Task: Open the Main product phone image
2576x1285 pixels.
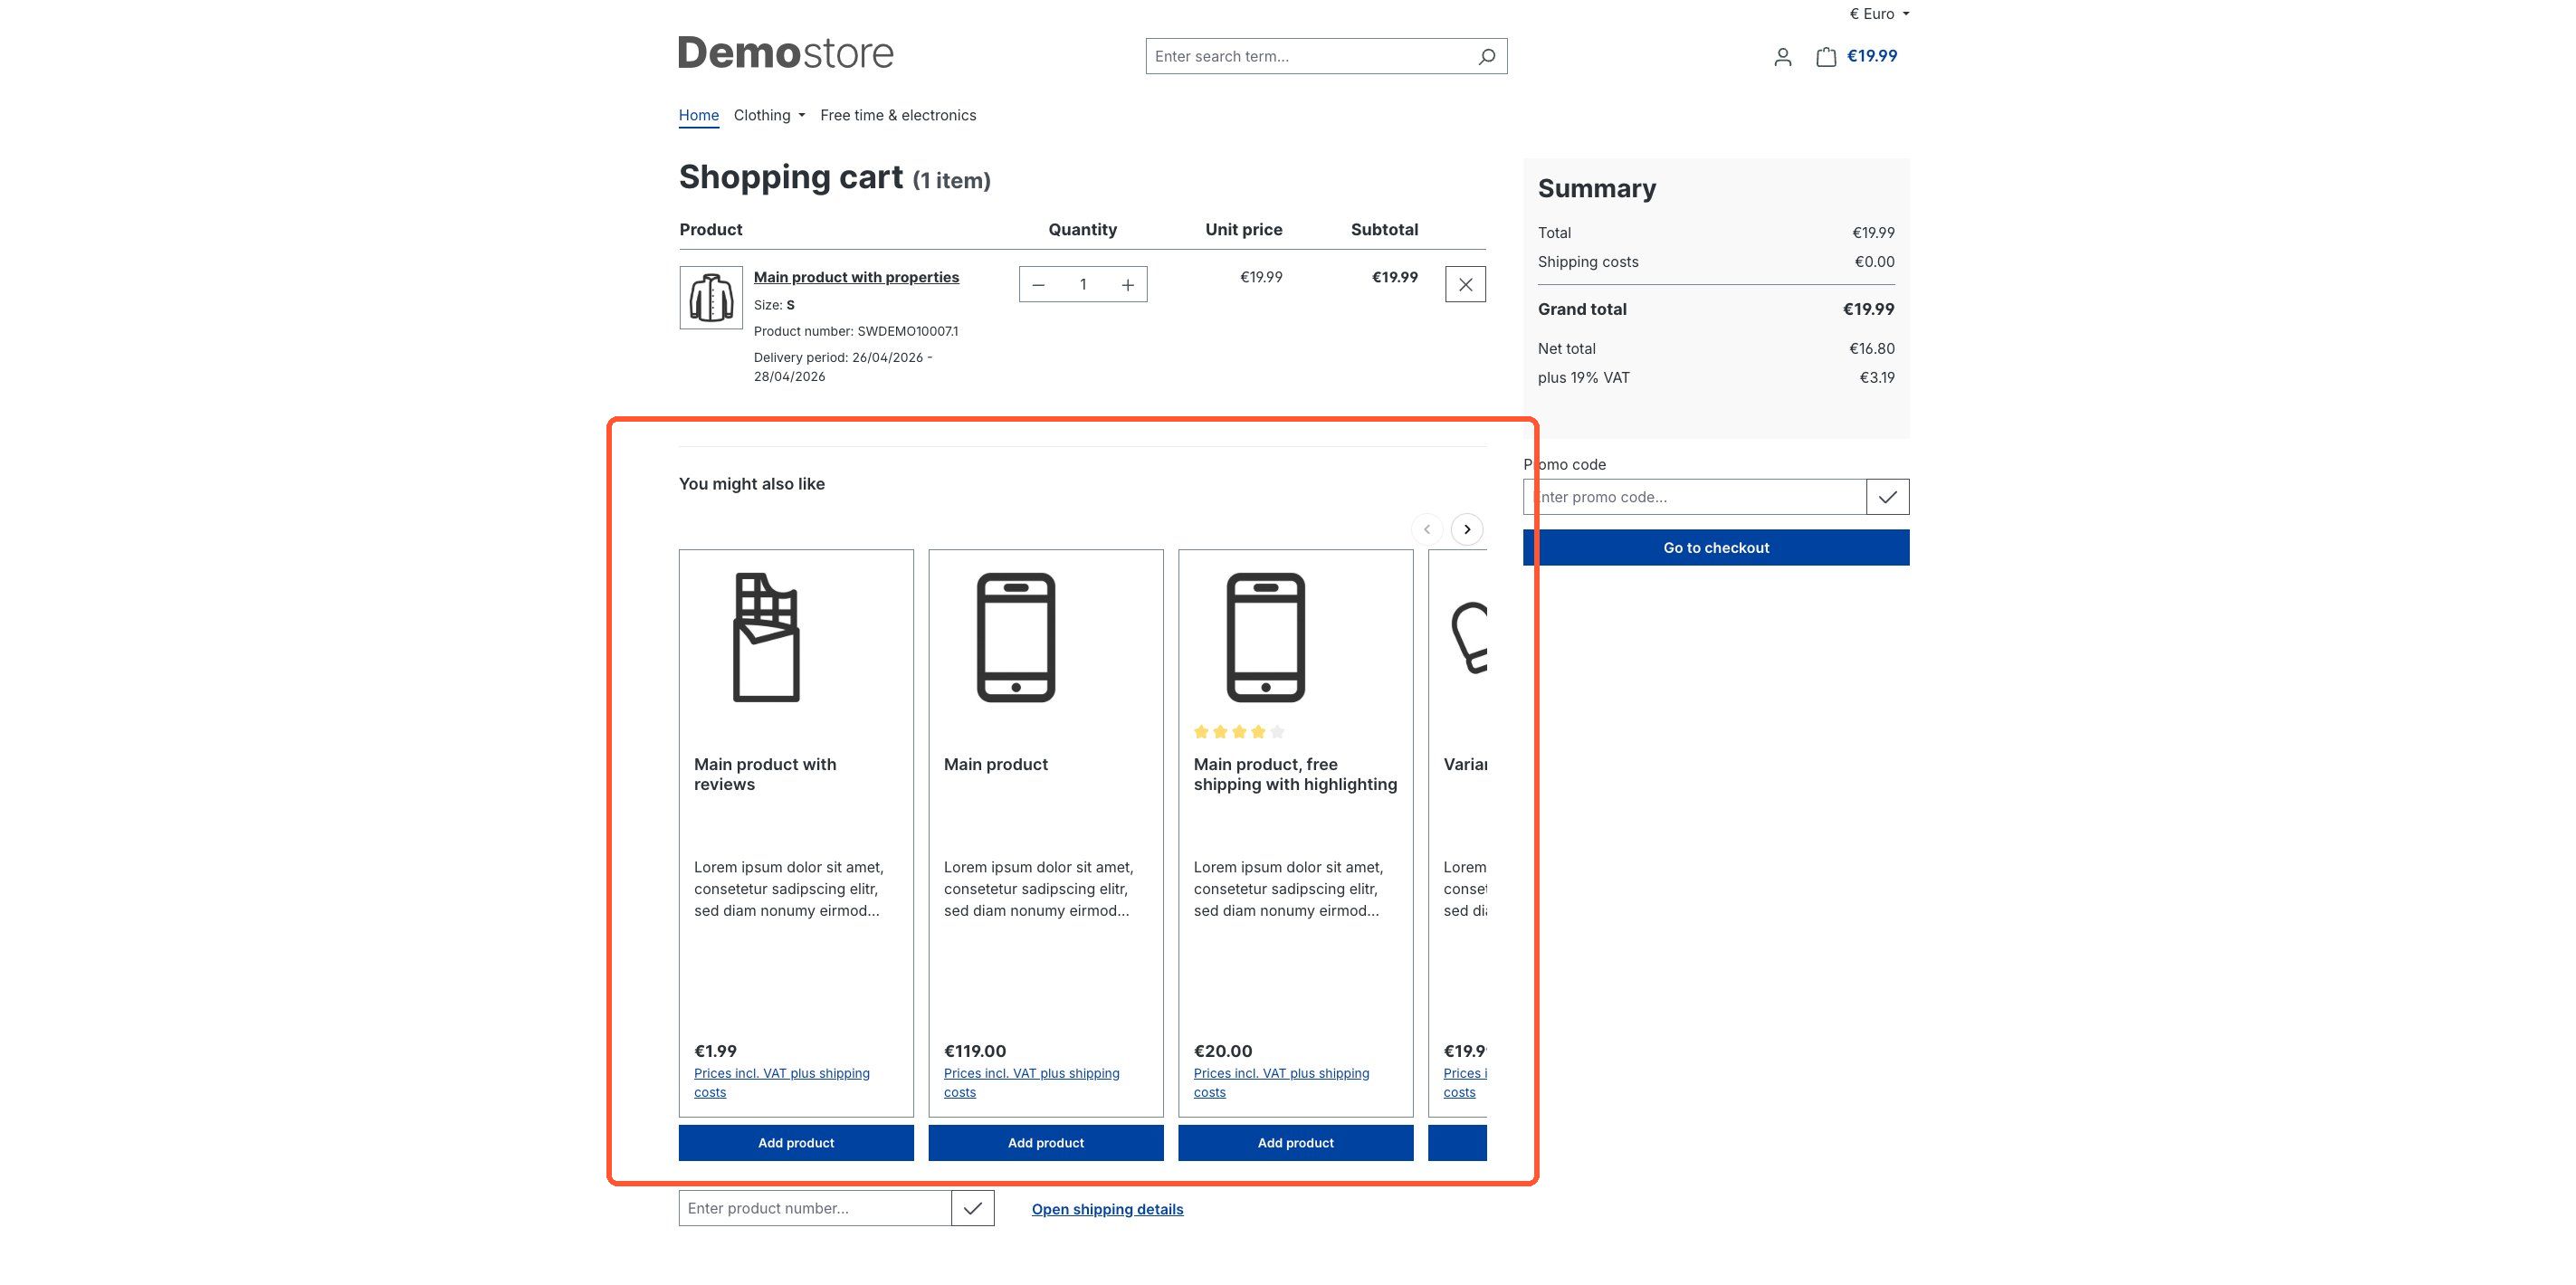Action: [x=1016, y=637]
